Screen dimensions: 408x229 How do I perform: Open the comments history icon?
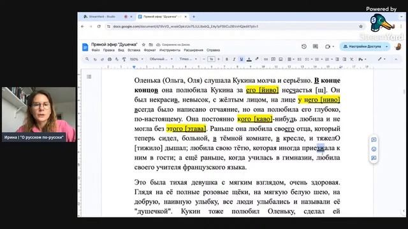pyautogui.click(x=316, y=46)
